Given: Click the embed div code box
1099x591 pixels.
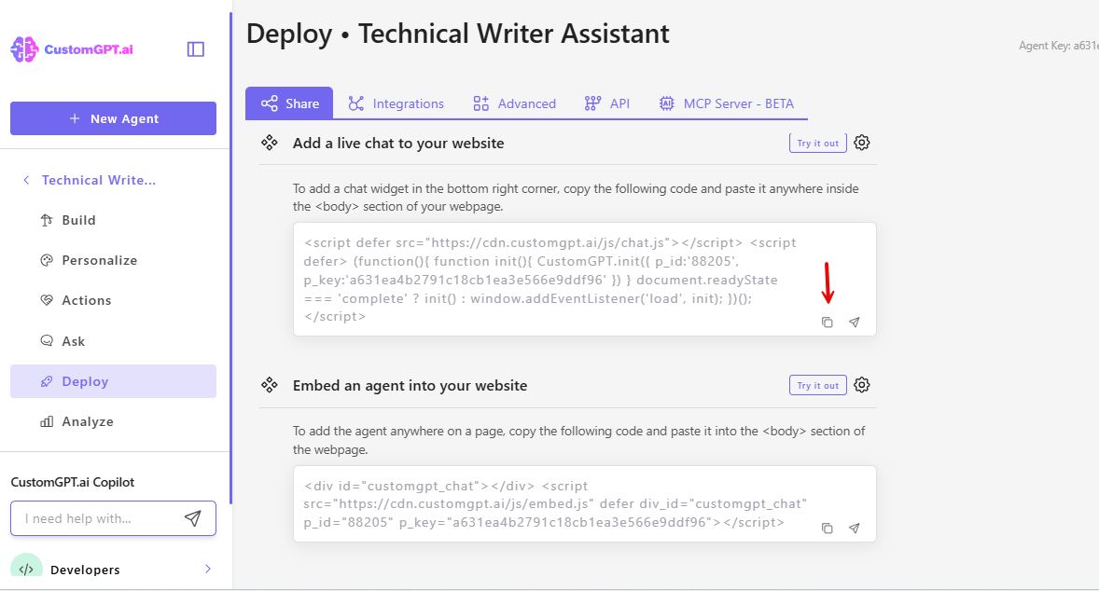Looking at the screenshot, I should 585,503.
